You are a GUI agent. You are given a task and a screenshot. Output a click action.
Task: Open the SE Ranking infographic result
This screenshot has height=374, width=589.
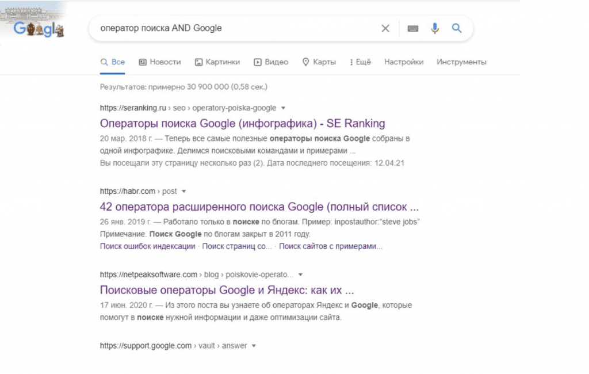click(242, 123)
